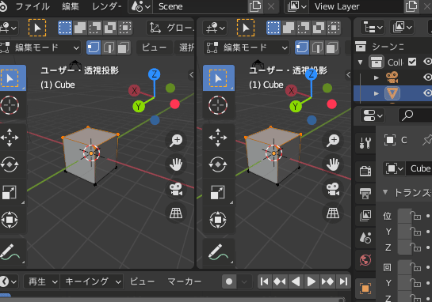Select the Cursor tool in right viewport
The height and width of the screenshot is (302, 432).
[x=218, y=105]
